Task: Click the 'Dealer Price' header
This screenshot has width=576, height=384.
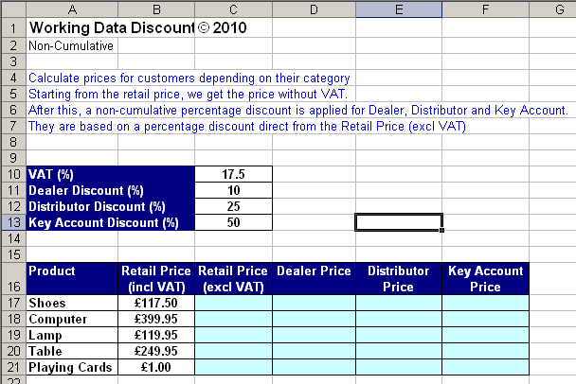Action: tap(315, 279)
